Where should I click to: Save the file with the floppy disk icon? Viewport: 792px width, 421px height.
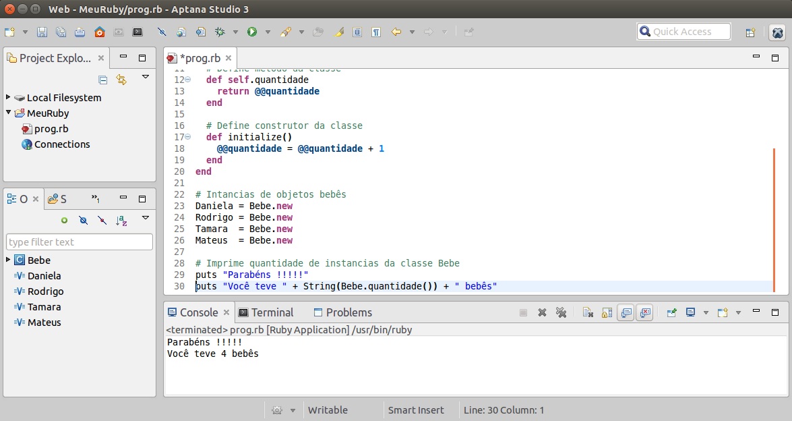[x=42, y=32]
